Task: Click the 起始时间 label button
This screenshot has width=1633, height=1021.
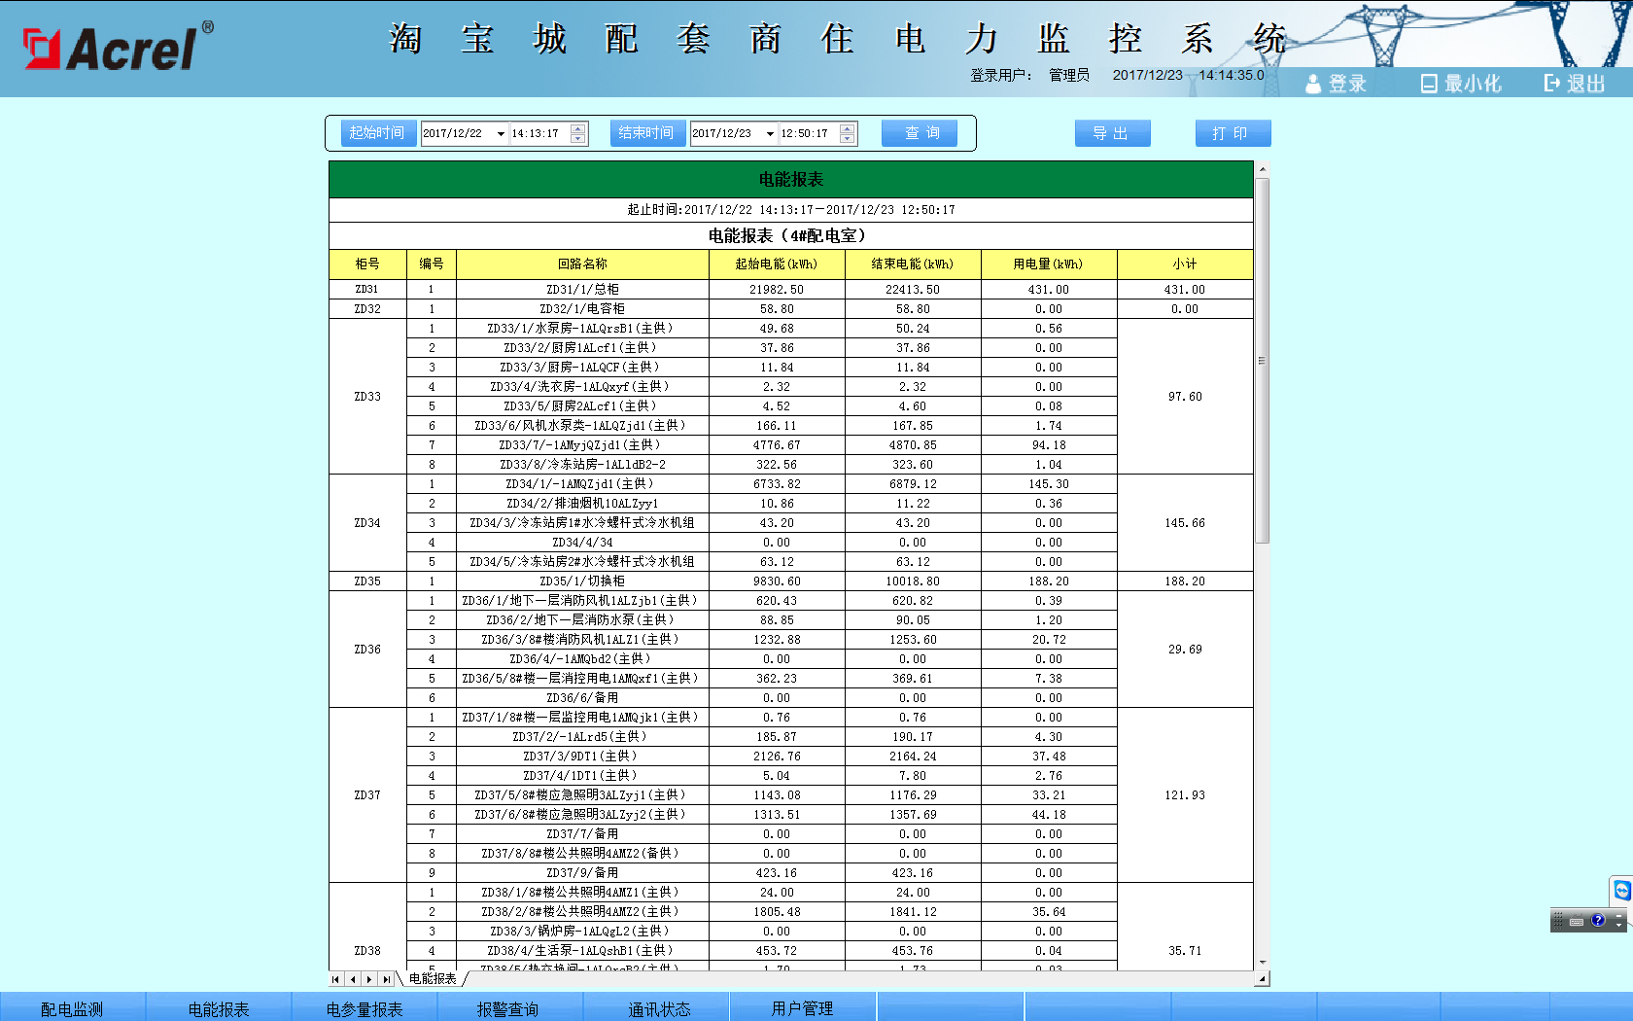Action: coord(378,133)
